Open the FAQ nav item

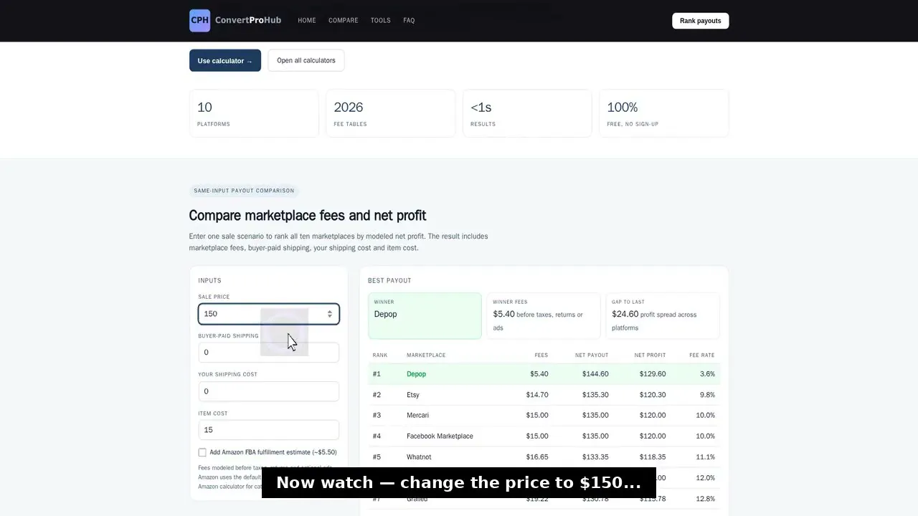click(409, 21)
